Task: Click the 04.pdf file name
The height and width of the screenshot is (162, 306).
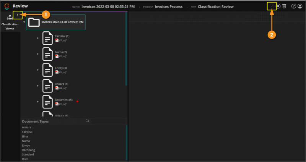Action: [x=63, y=88]
